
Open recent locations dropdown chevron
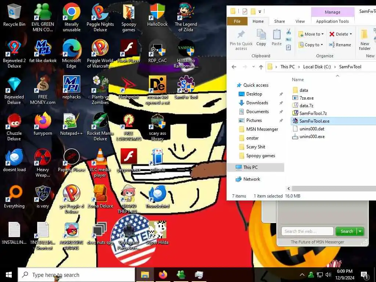253,67
